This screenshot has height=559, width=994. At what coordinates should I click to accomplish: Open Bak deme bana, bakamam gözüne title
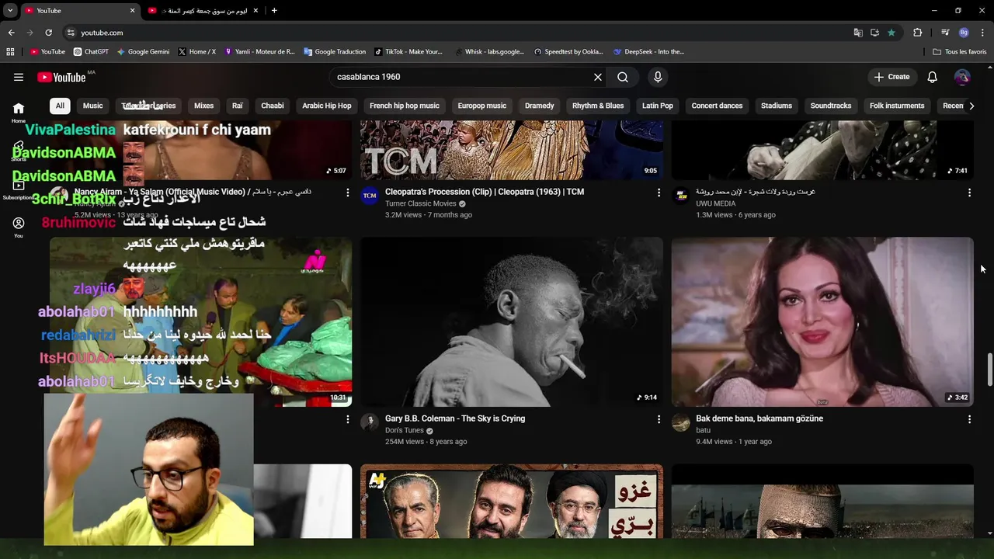[x=759, y=418]
